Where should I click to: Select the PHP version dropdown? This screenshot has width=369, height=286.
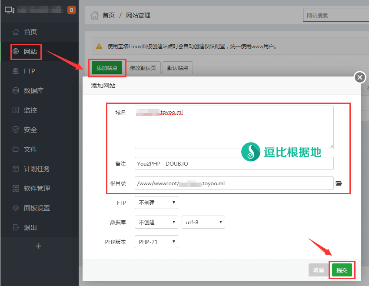click(x=156, y=242)
